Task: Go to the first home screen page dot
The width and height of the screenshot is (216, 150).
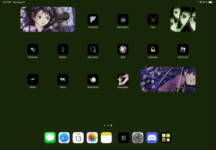Action: point(105,126)
